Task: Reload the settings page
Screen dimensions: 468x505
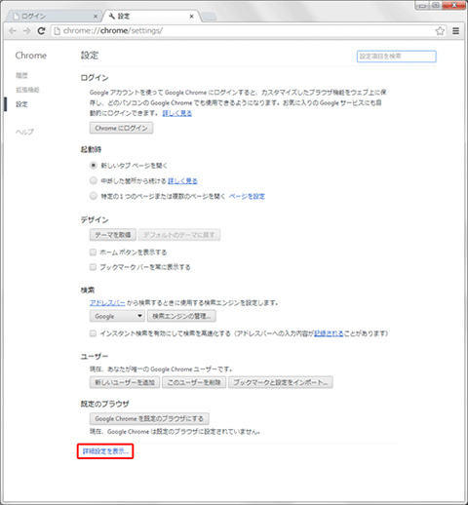Action: (41, 31)
